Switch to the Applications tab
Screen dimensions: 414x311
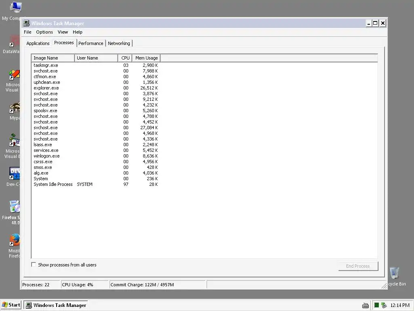point(38,43)
